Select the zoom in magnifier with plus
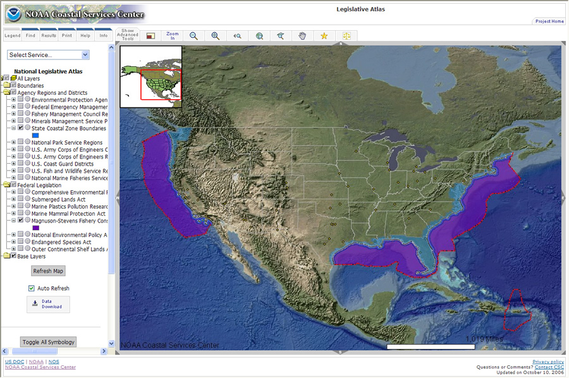Screen dimensions: 569x378 pyautogui.click(x=215, y=36)
